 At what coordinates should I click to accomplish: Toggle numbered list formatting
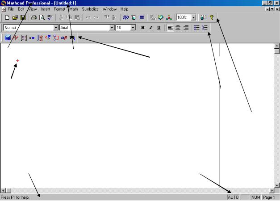(205, 28)
